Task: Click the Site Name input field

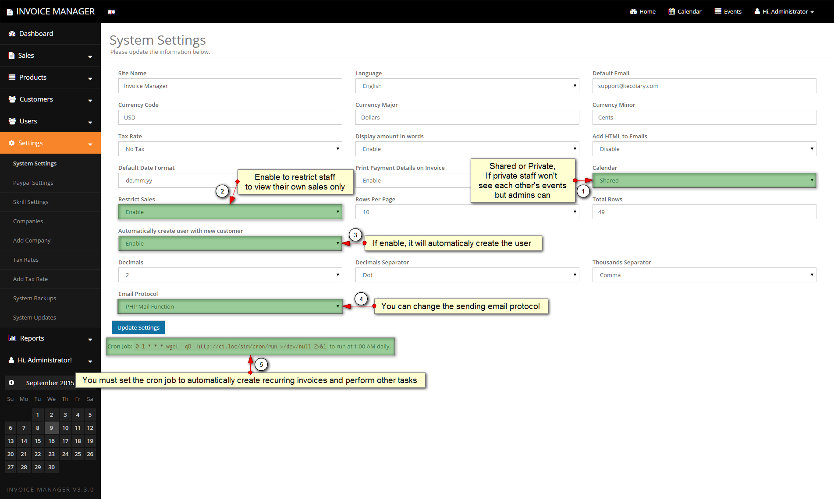Action: (230, 86)
